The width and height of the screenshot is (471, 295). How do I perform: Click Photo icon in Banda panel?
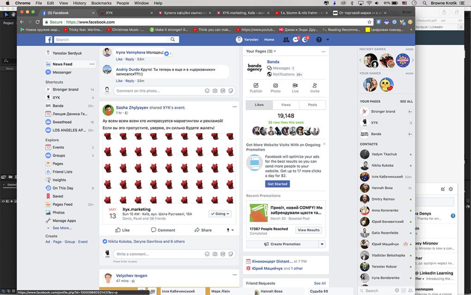pos(276,88)
